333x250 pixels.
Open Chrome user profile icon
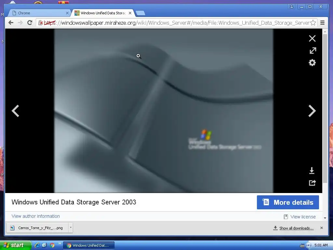(292, 7)
